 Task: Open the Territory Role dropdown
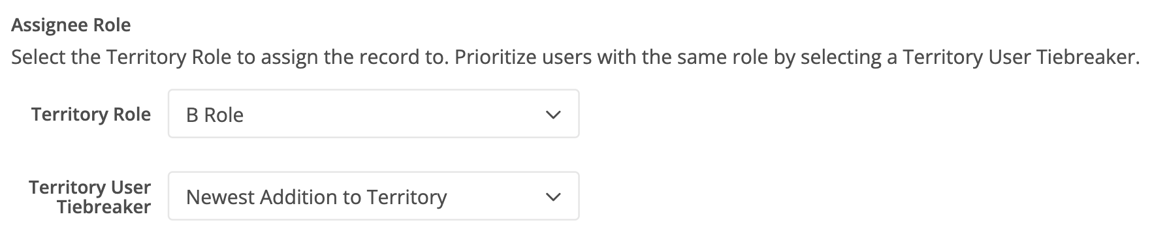point(374,114)
